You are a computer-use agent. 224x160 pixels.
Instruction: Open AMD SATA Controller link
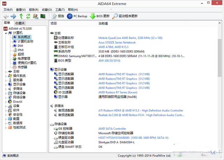(112, 129)
